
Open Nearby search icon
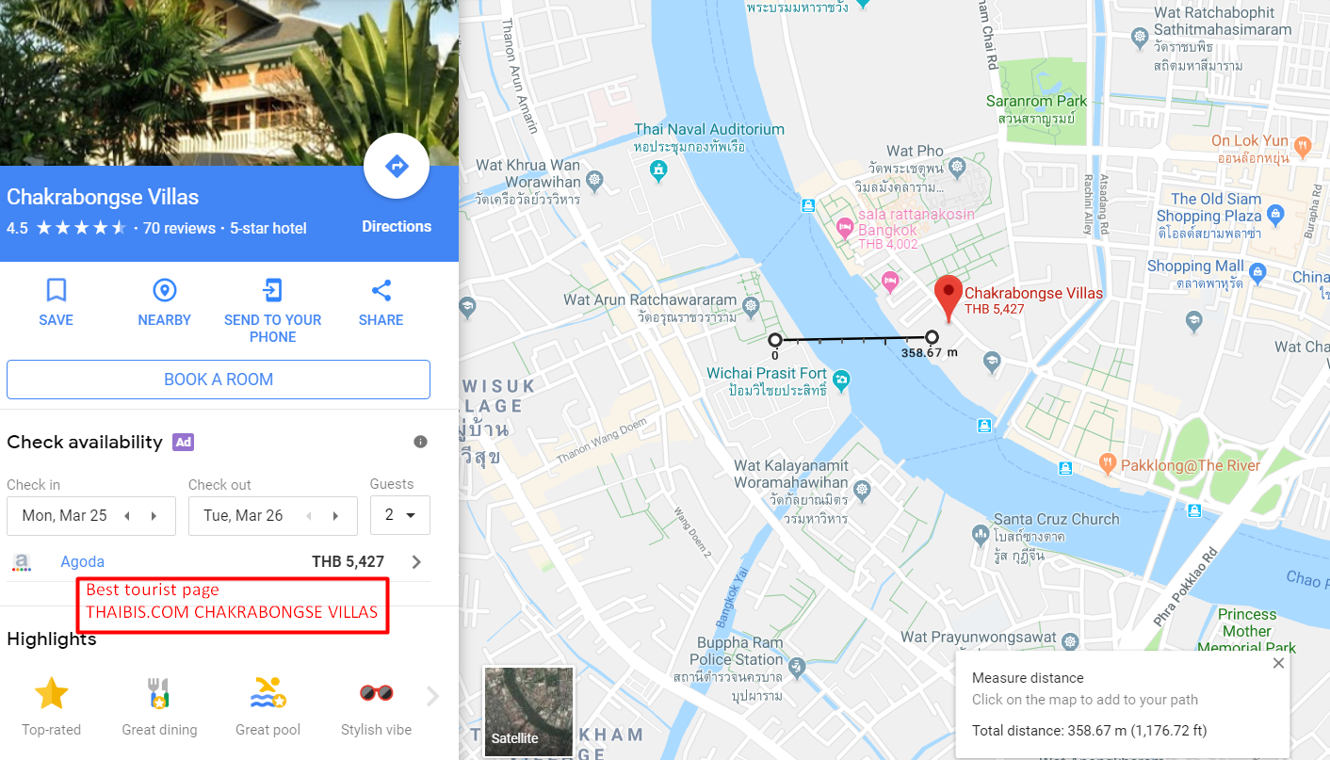pyautogui.click(x=165, y=290)
